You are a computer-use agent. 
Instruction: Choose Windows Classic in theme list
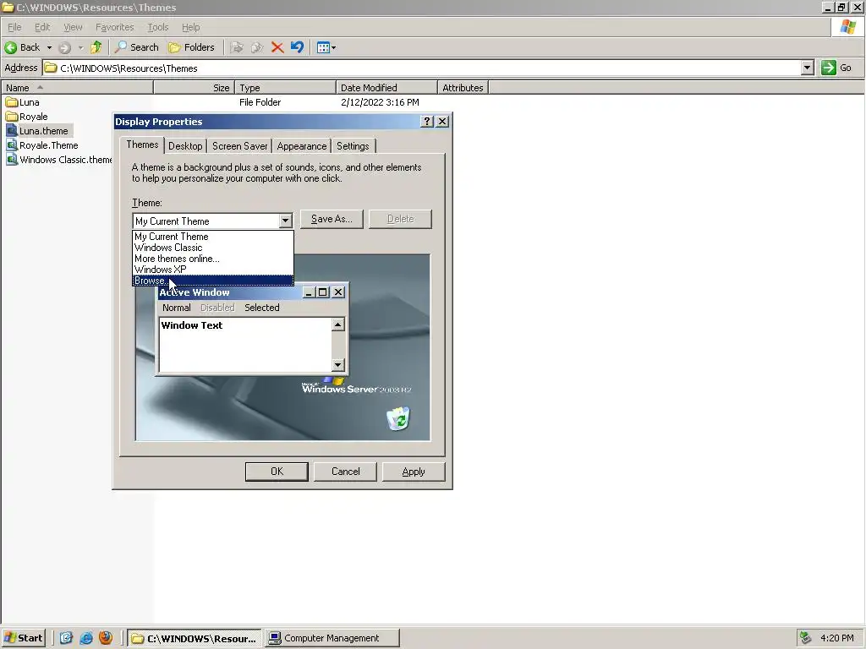click(213, 248)
